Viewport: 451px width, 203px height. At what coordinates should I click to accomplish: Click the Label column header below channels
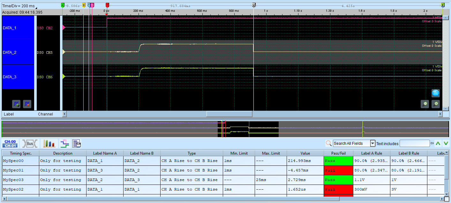[x=9, y=114]
